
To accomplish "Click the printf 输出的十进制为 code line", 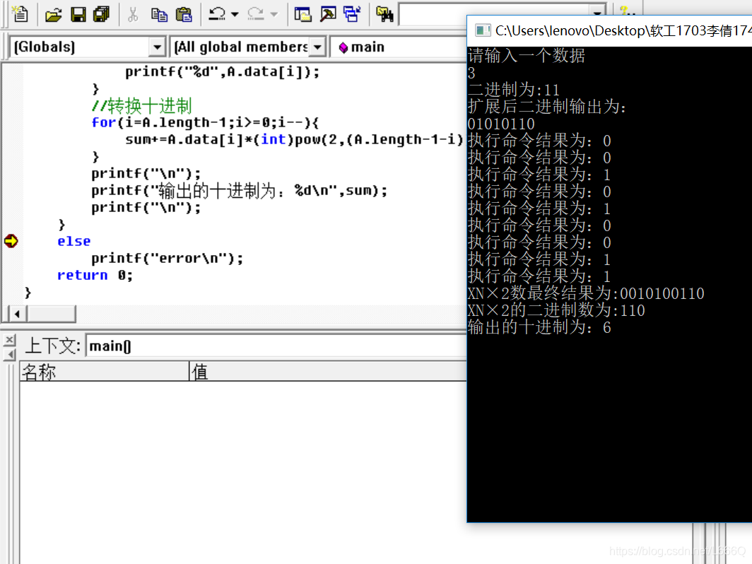I will 240,191.
